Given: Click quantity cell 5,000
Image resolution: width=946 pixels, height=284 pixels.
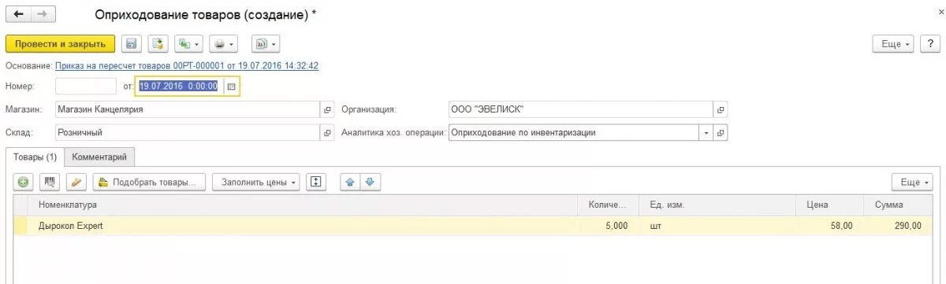Looking at the screenshot, I should click(x=609, y=226).
